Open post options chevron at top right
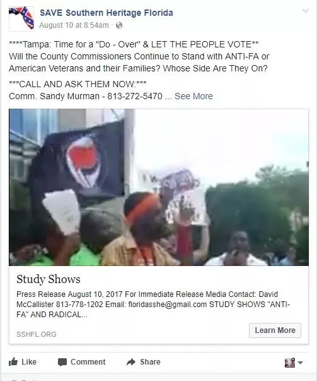This screenshot has width=317, height=381. (306, 11)
